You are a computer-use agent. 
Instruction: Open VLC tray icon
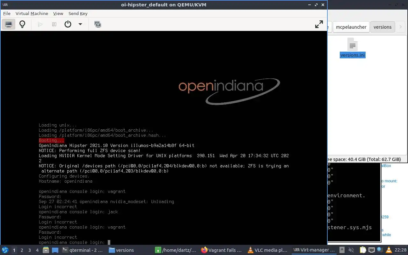(389, 250)
